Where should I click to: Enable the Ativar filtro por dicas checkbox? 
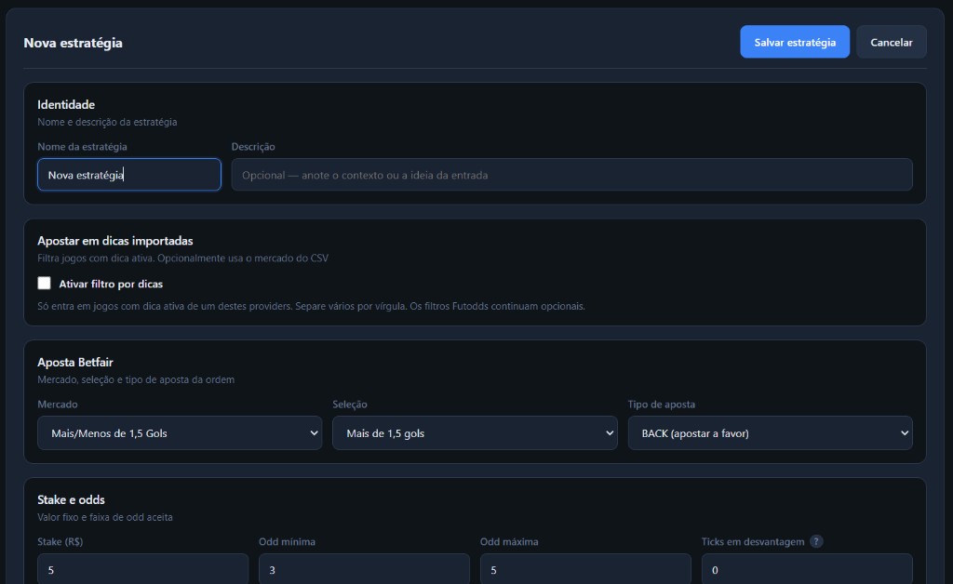pos(45,283)
